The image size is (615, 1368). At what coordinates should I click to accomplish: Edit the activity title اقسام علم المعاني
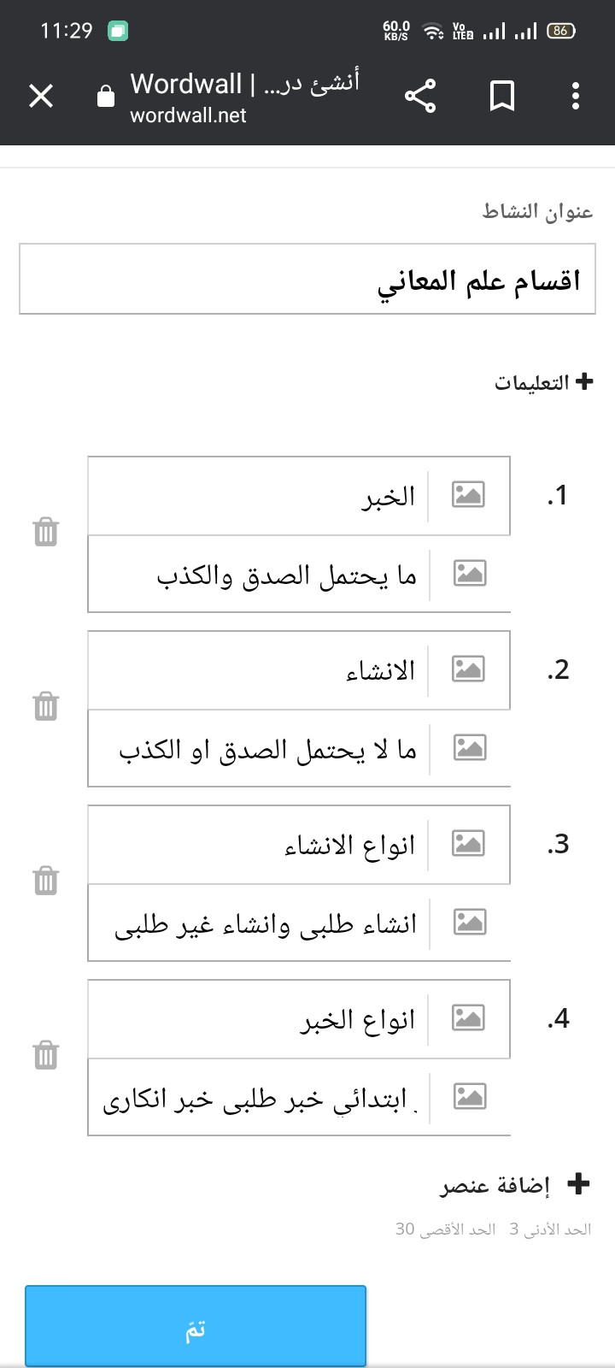[307, 279]
